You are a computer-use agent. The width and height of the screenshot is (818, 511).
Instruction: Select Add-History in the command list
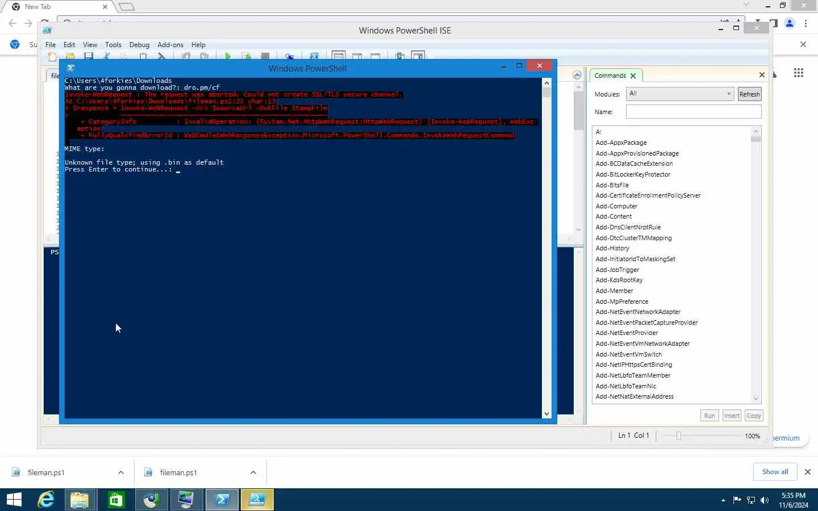pos(612,248)
